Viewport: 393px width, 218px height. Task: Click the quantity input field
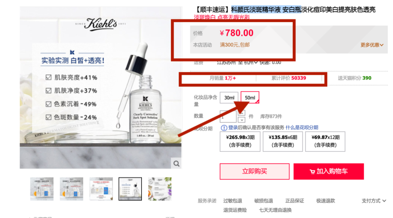click(228, 116)
